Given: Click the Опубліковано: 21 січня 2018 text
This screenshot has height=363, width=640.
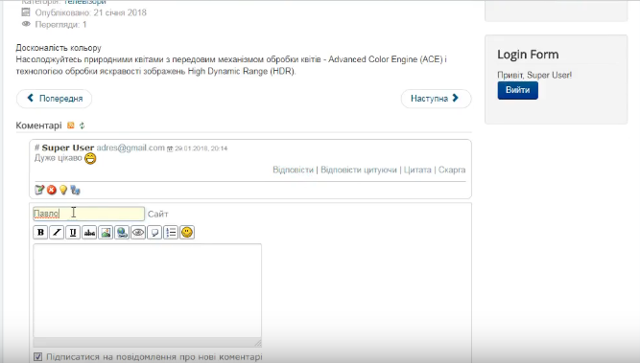Looking at the screenshot, I should coord(90,12).
